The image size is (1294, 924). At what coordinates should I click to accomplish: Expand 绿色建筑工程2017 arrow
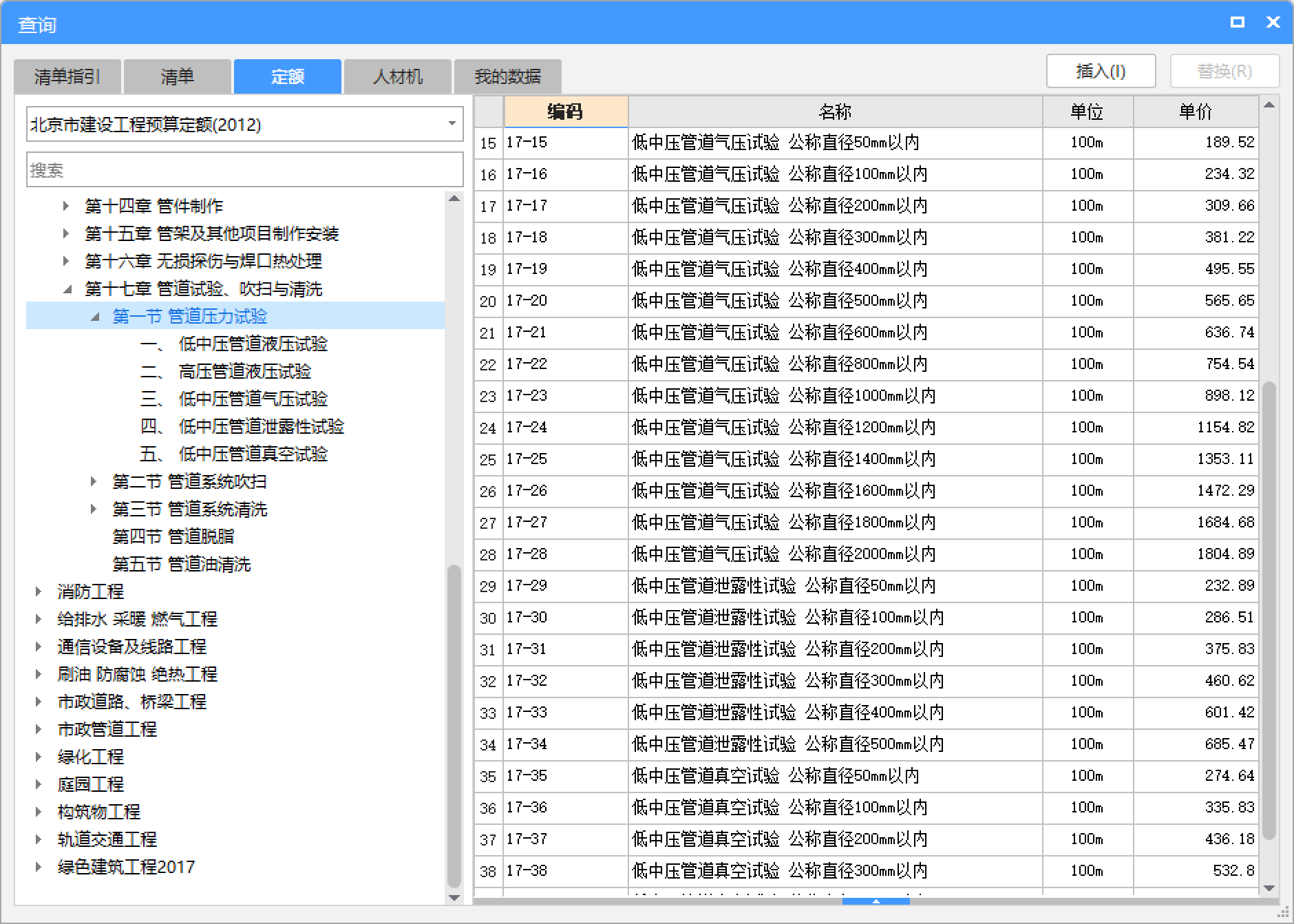point(39,867)
